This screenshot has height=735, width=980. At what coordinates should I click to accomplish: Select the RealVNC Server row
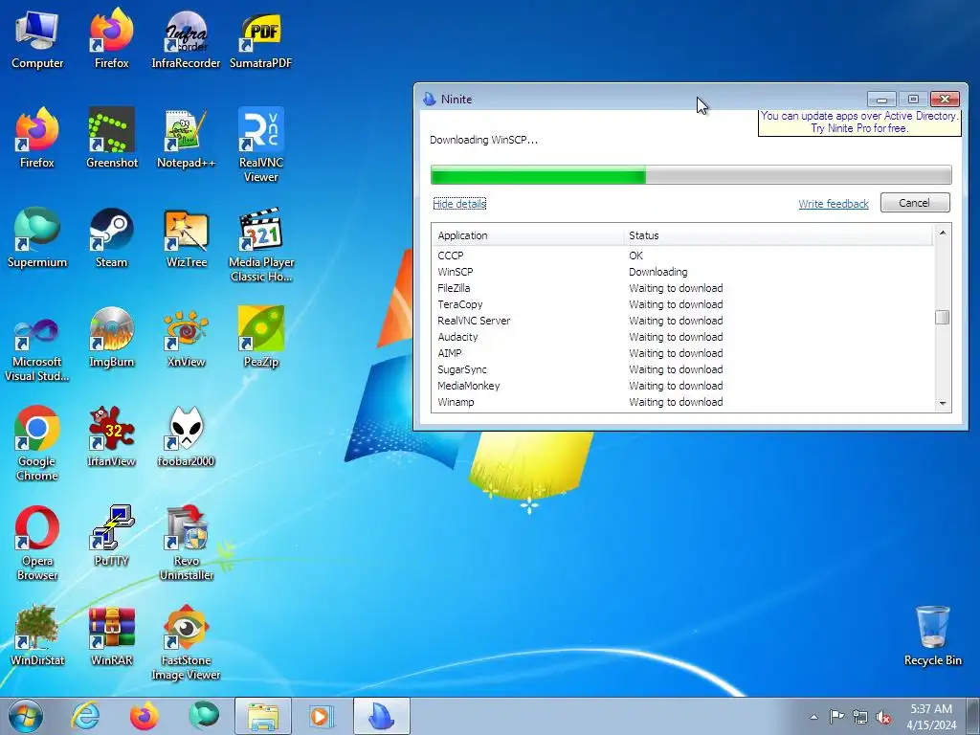click(x=682, y=321)
